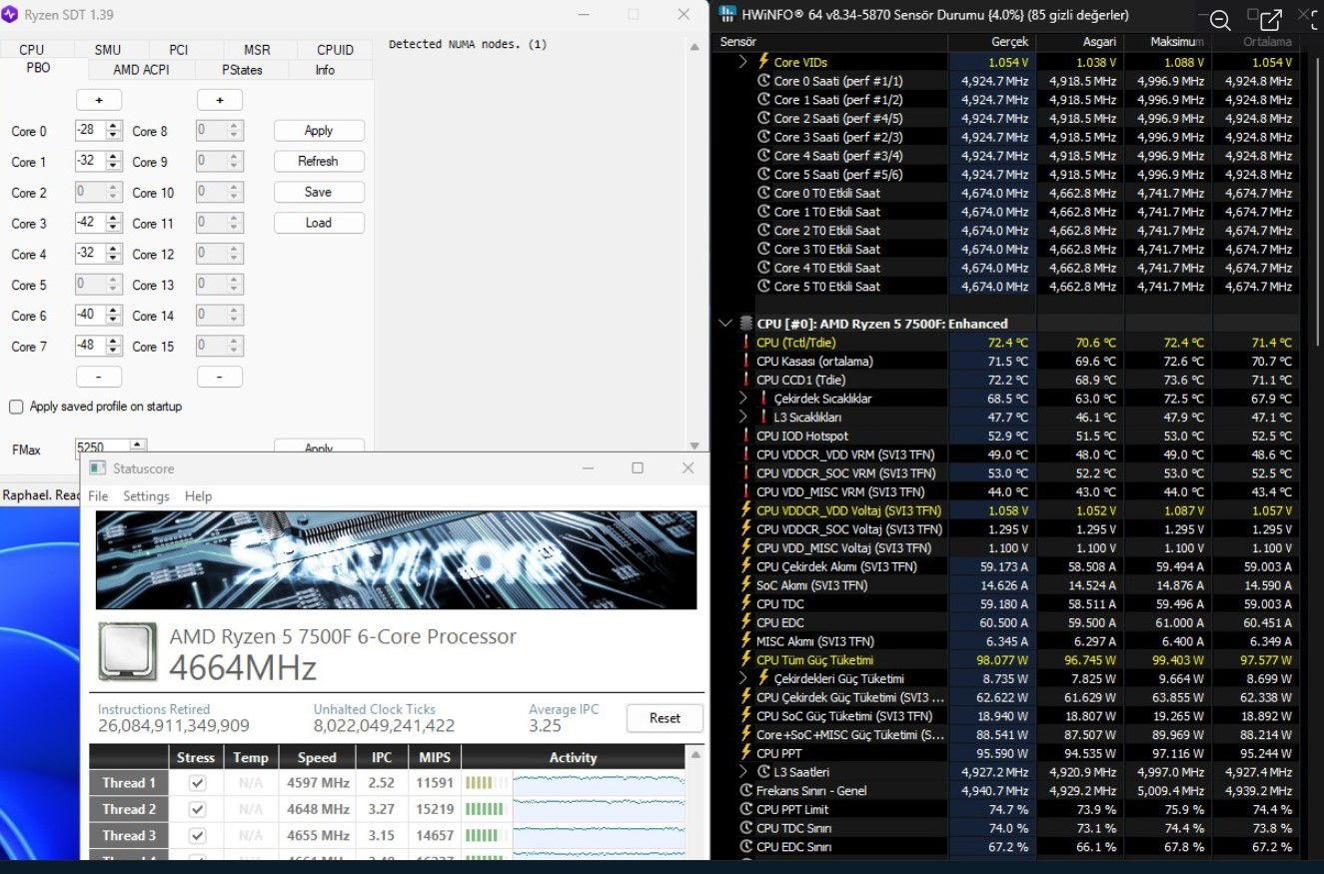Screen dimensions: 1324x874
Task: Click the HWiNFO app icon in title bar
Action: pyautogui.click(x=726, y=15)
